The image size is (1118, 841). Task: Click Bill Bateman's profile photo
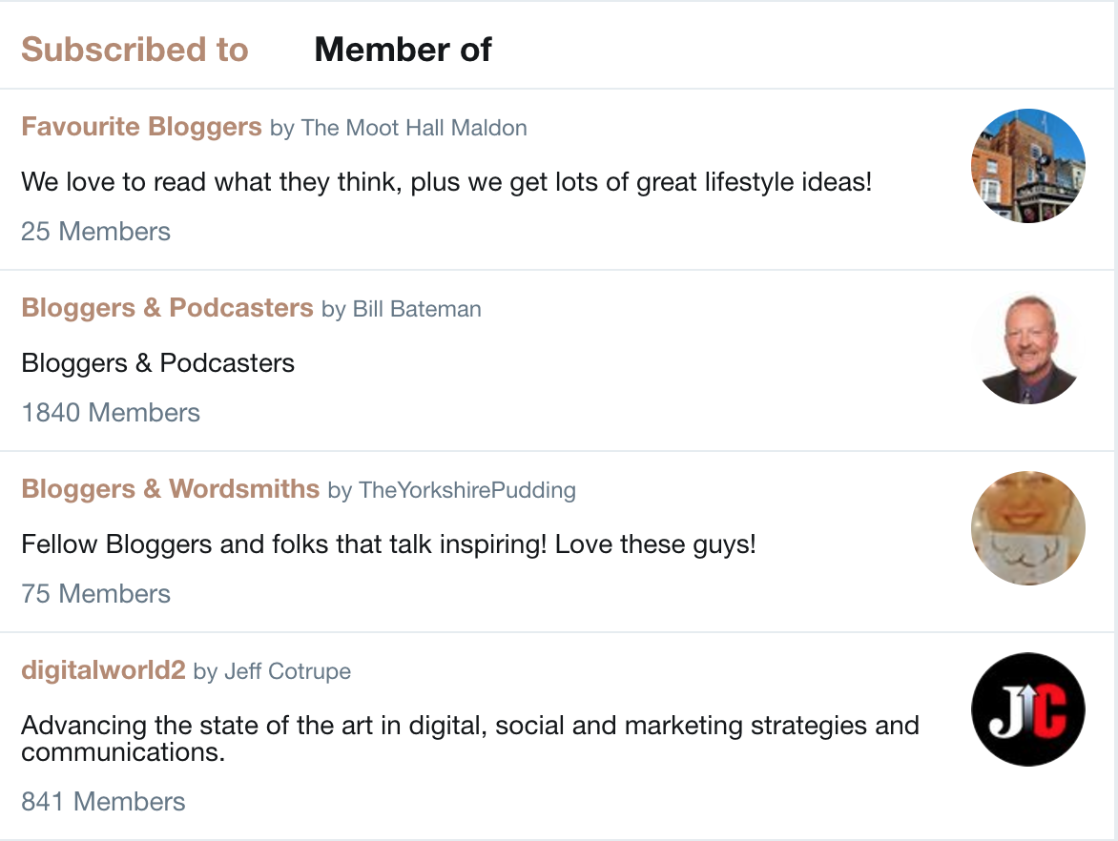pyautogui.click(x=1027, y=347)
